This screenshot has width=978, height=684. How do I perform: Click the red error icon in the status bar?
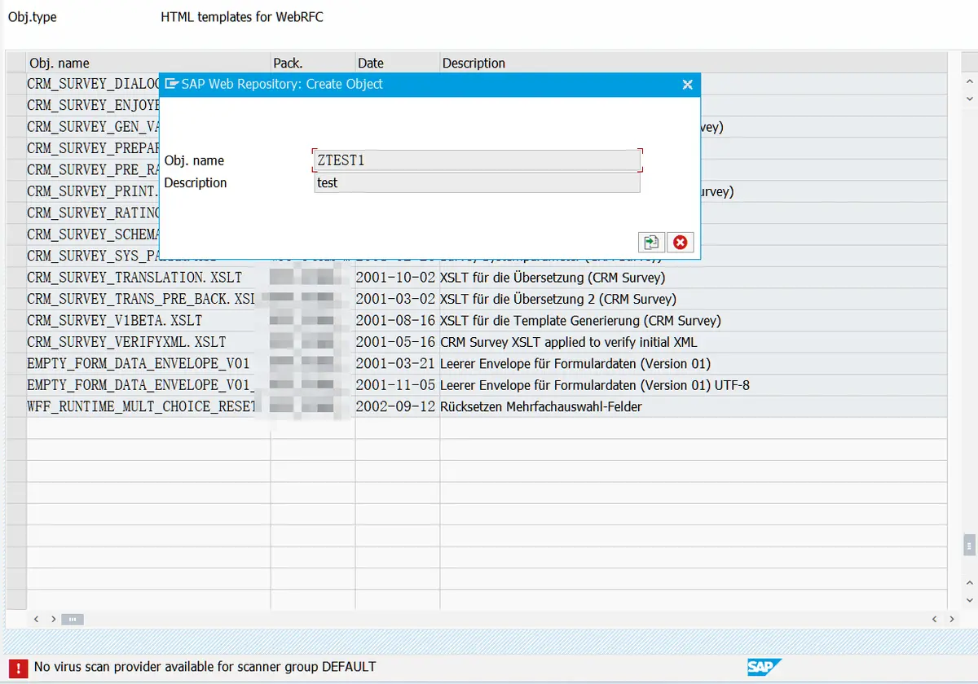click(x=17, y=667)
